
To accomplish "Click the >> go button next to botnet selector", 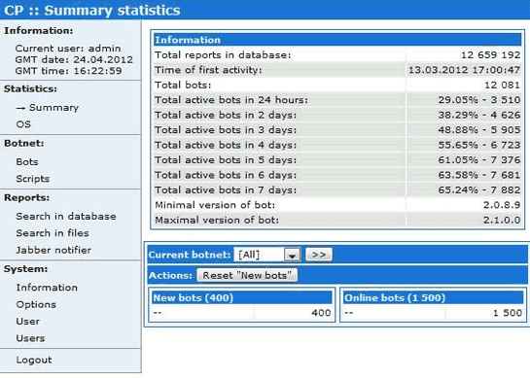I will pos(319,255).
